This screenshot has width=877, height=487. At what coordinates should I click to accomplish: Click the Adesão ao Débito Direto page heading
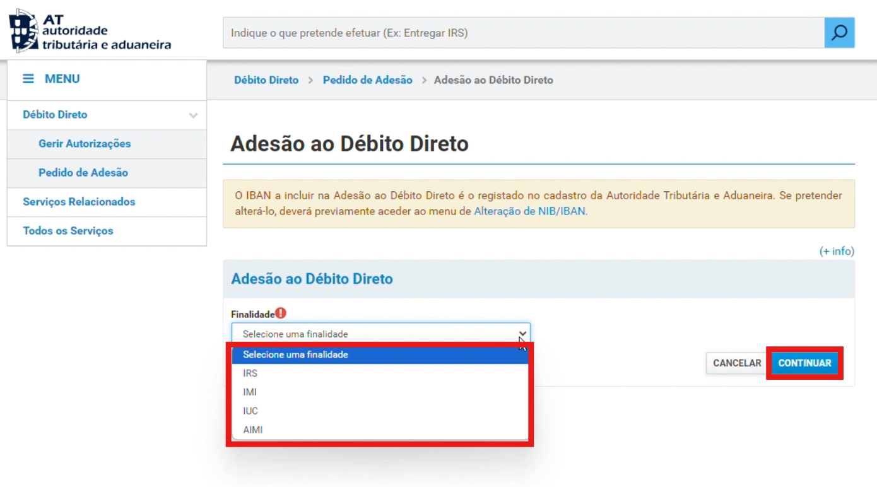(350, 144)
